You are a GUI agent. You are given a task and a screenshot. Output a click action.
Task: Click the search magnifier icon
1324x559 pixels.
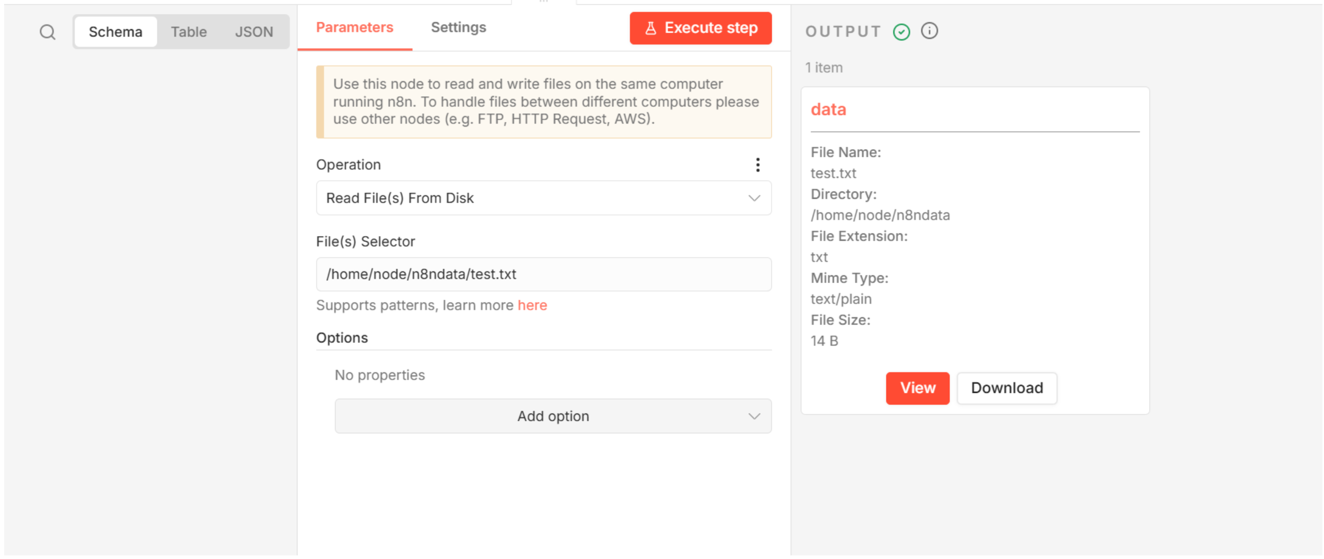(x=47, y=32)
